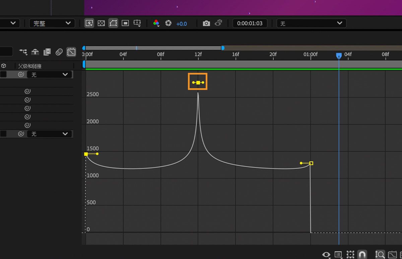Screen dimensions: 402x259
Task: Open the show channel RGB icon
Action: coord(156,23)
